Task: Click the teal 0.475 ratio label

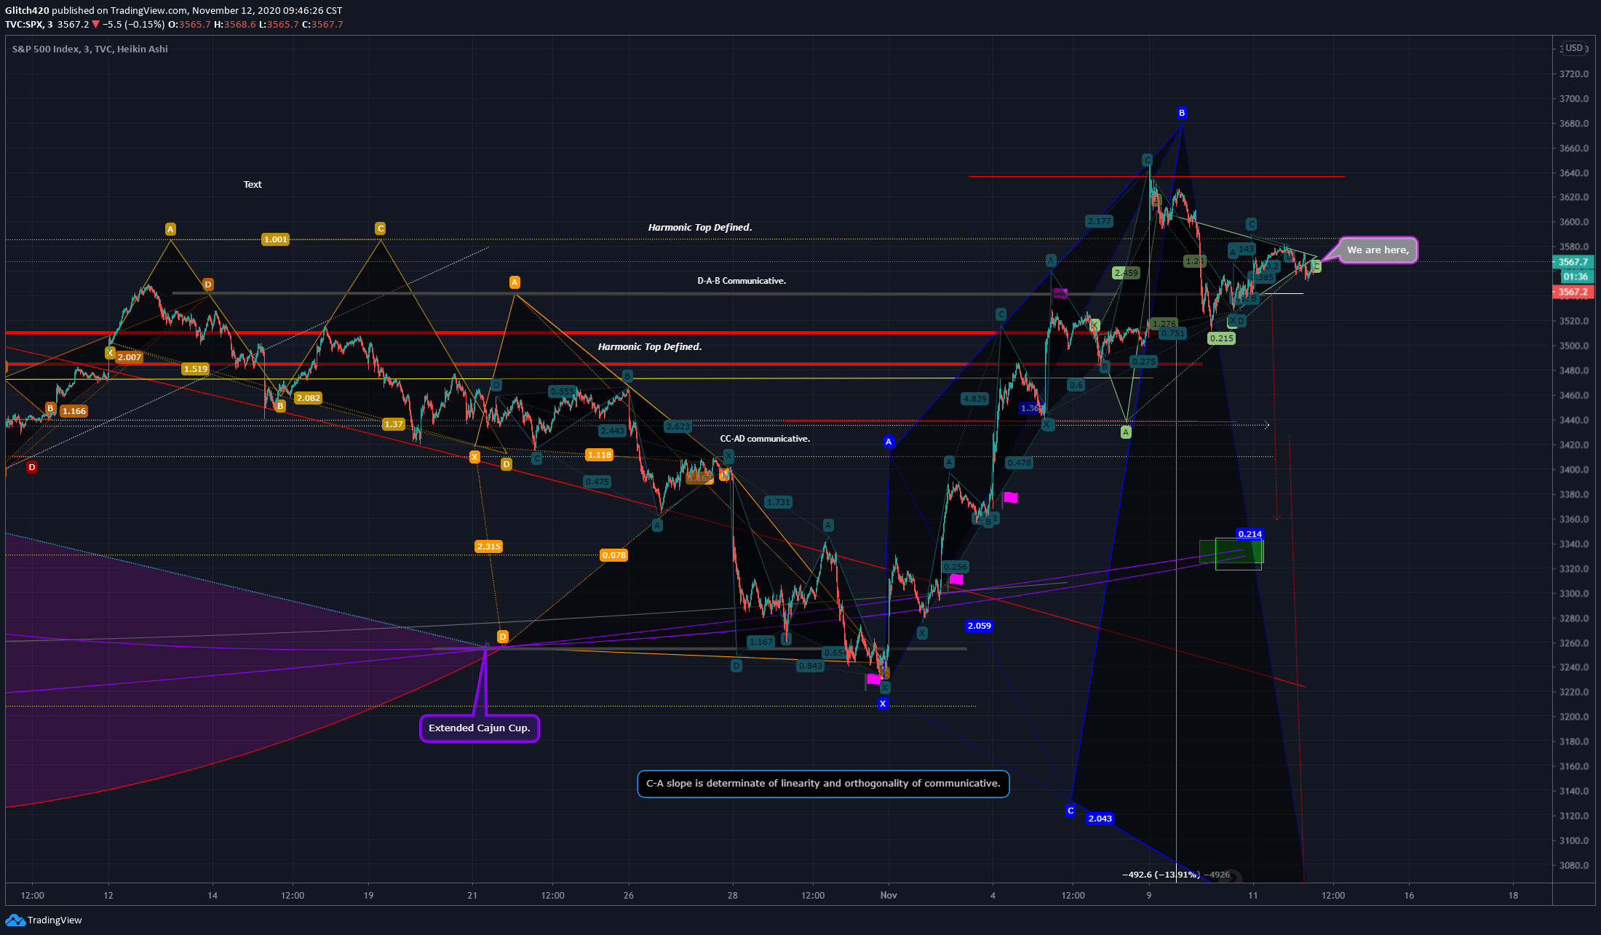Action: pos(597,482)
